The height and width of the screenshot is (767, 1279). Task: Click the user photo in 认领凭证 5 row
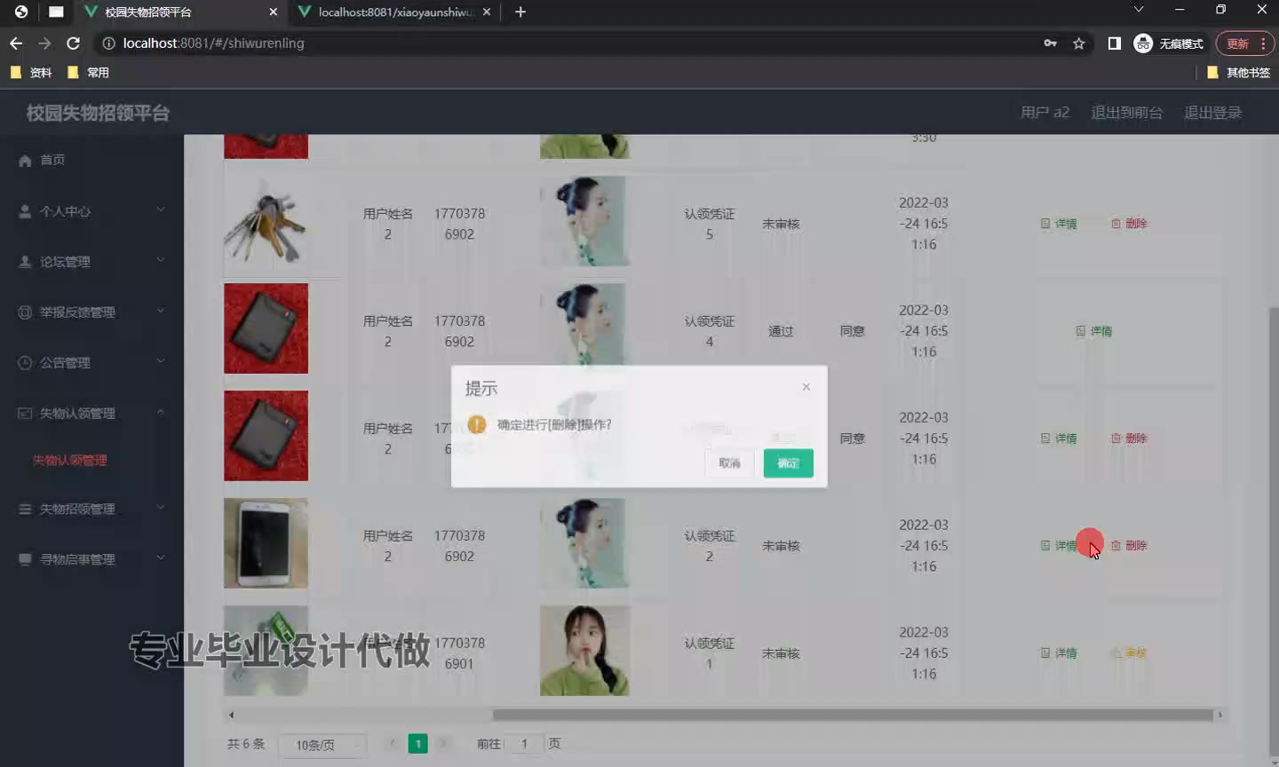point(584,221)
